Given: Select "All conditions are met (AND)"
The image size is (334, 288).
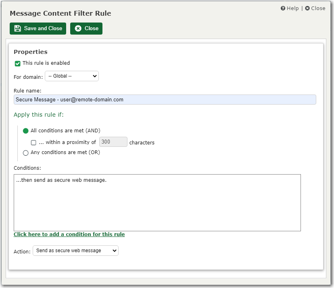Looking at the screenshot, I should [26, 130].
